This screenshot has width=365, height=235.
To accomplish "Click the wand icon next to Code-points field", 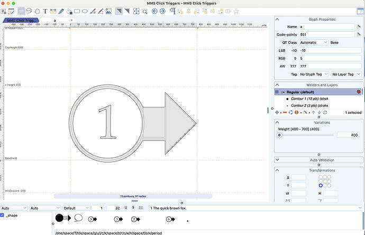I will [x=359, y=34].
